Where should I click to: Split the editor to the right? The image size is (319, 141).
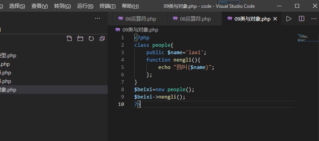301,19
